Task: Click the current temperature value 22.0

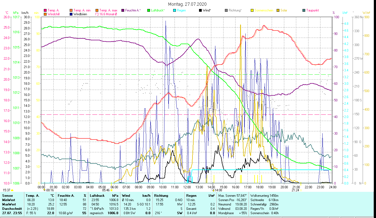Action: coord(51,213)
